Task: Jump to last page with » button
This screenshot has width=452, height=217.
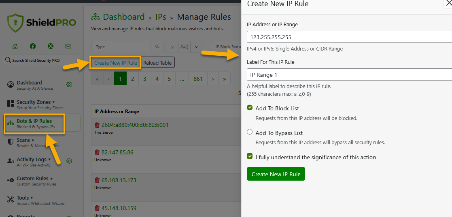Action: pyautogui.click(x=224, y=78)
